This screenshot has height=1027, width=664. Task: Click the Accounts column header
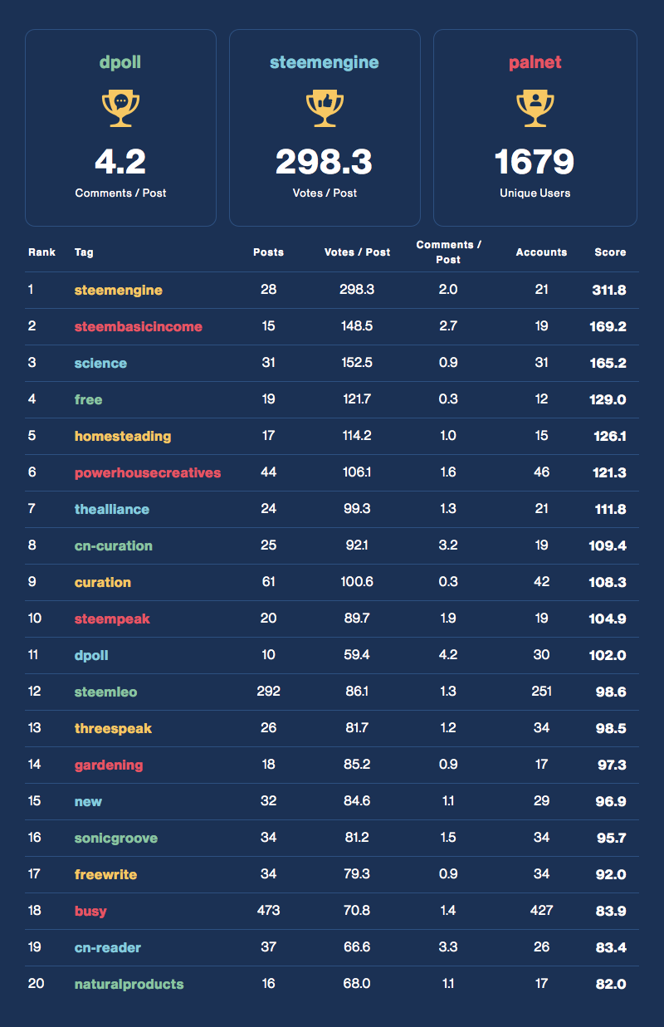click(541, 252)
